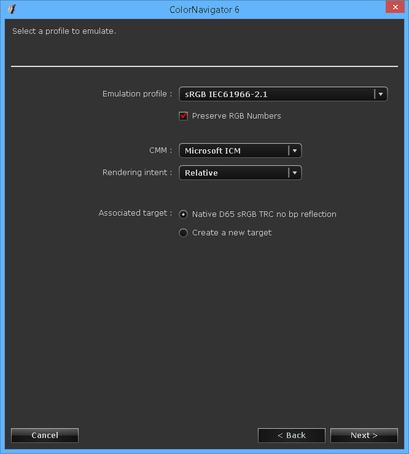Click the 'ColorNavigator 6' window title text
409x454 pixels.
204,10
